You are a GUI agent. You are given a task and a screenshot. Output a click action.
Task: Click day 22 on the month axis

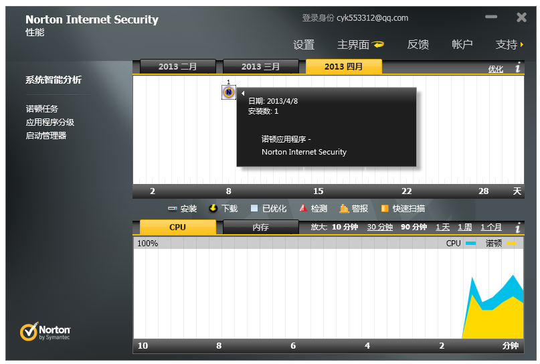tap(406, 191)
